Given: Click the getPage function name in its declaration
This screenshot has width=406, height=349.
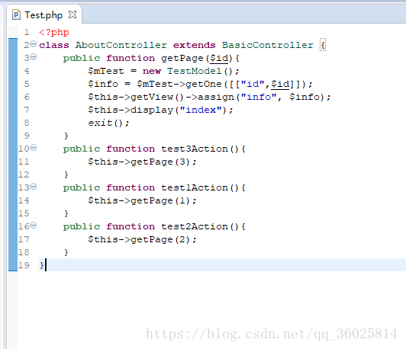Looking at the screenshot, I should (182, 58).
